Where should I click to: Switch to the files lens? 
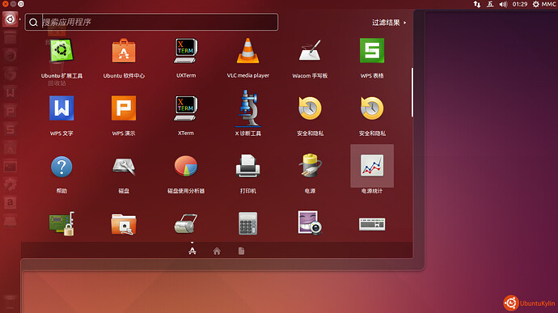[241, 251]
